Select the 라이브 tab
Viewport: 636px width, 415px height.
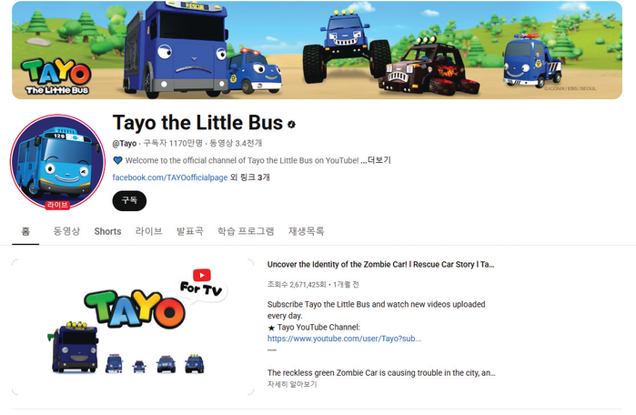(149, 231)
